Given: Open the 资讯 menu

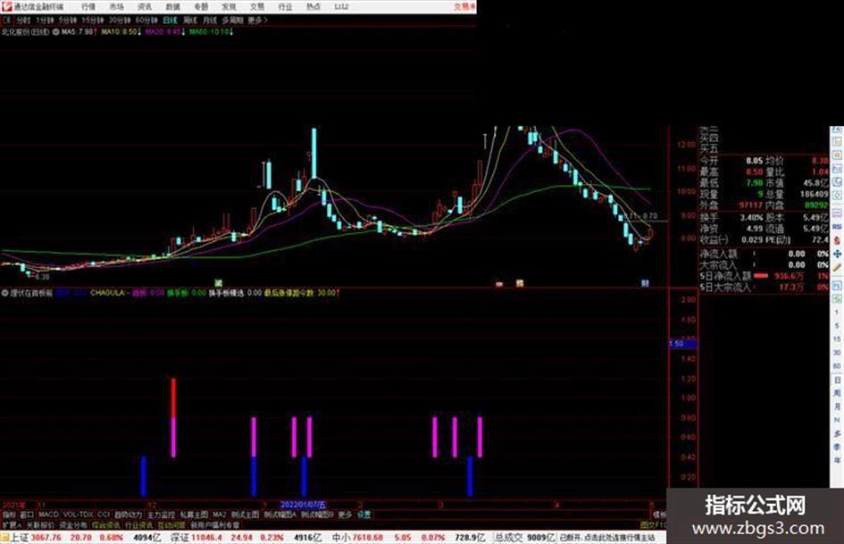Looking at the screenshot, I should [x=145, y=7].
